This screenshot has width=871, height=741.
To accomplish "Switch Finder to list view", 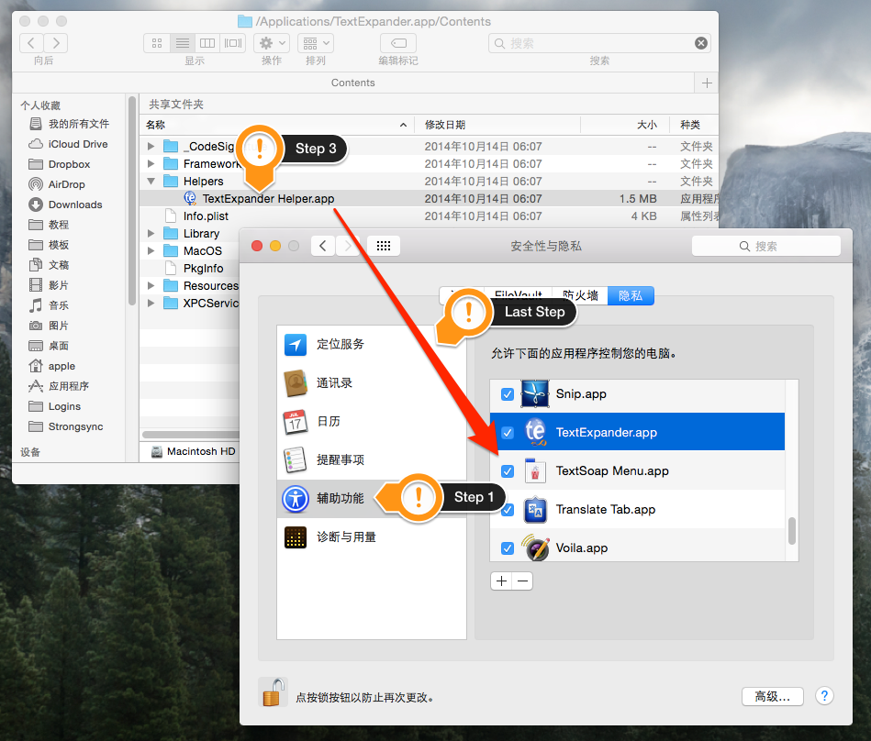I will (x=183, y=43).
